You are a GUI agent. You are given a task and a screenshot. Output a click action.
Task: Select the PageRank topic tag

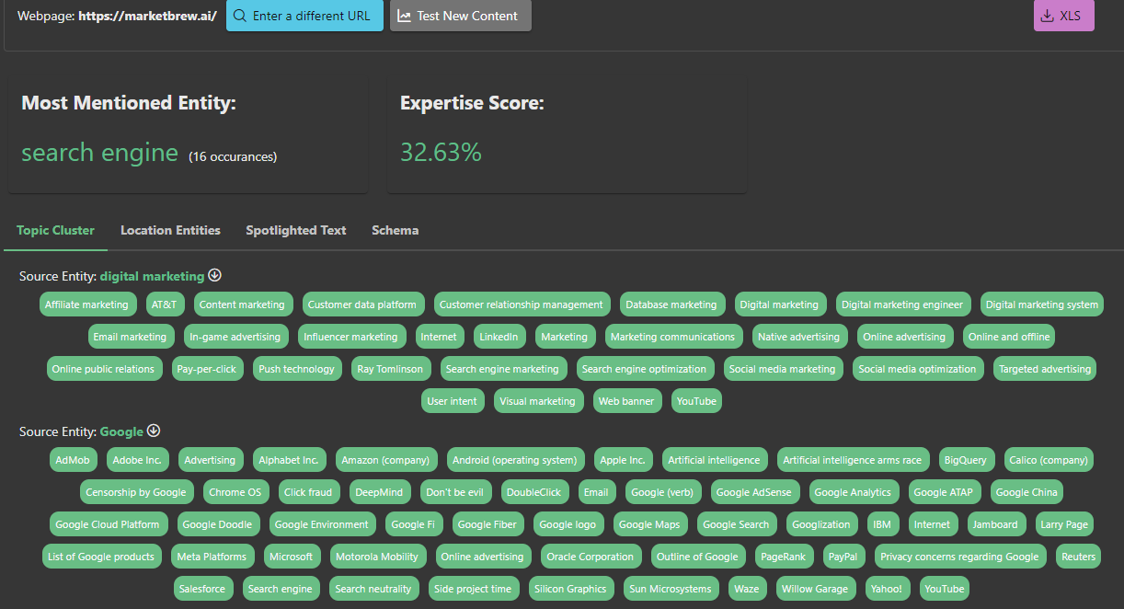[x=783, y=557]
